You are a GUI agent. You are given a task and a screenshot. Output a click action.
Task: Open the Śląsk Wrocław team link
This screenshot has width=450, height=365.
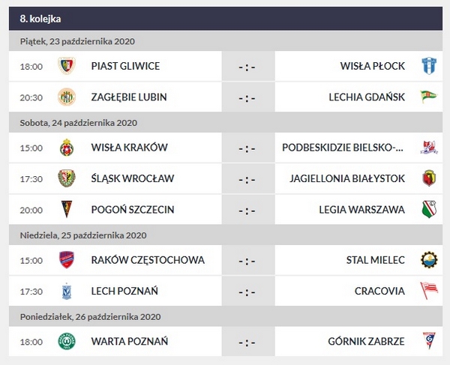pyautogui.click(x=132, y=178)
